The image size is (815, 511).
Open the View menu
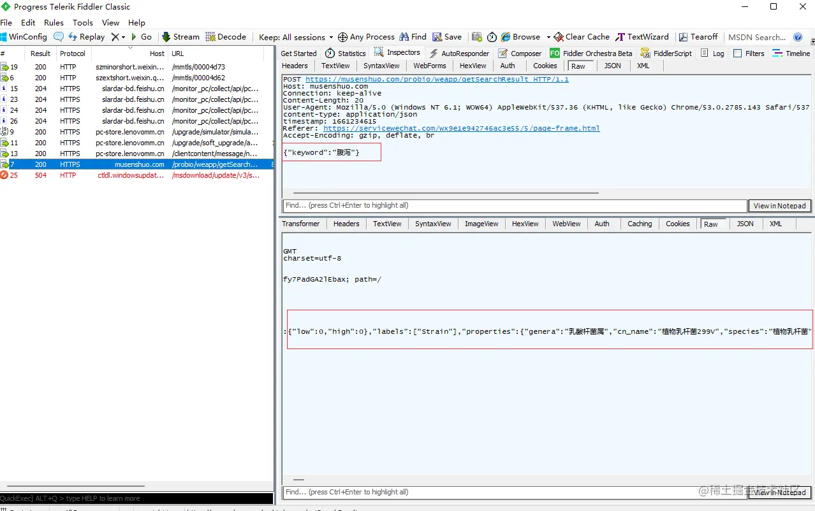click(x=111, y=22)
